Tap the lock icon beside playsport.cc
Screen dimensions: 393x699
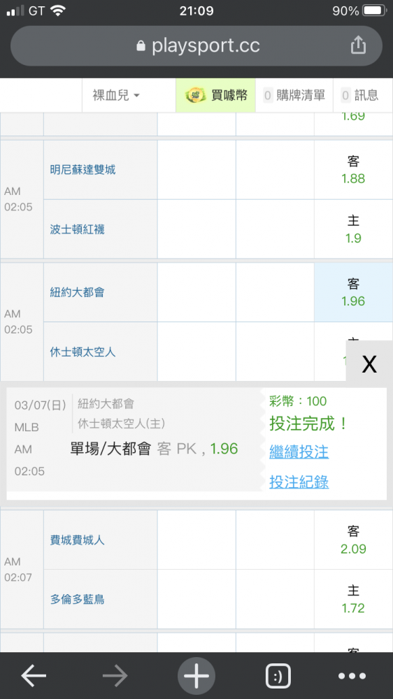tap(141, 45)
